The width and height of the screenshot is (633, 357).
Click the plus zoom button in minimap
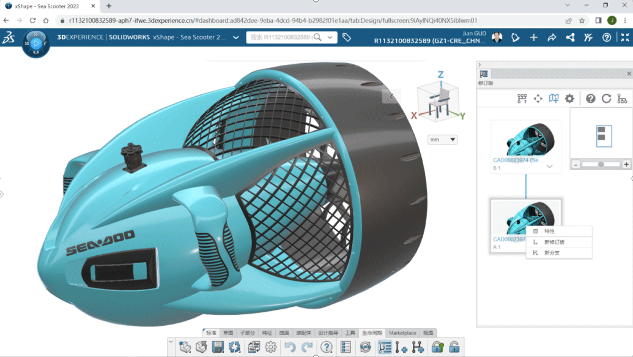(x=626, y=164)
